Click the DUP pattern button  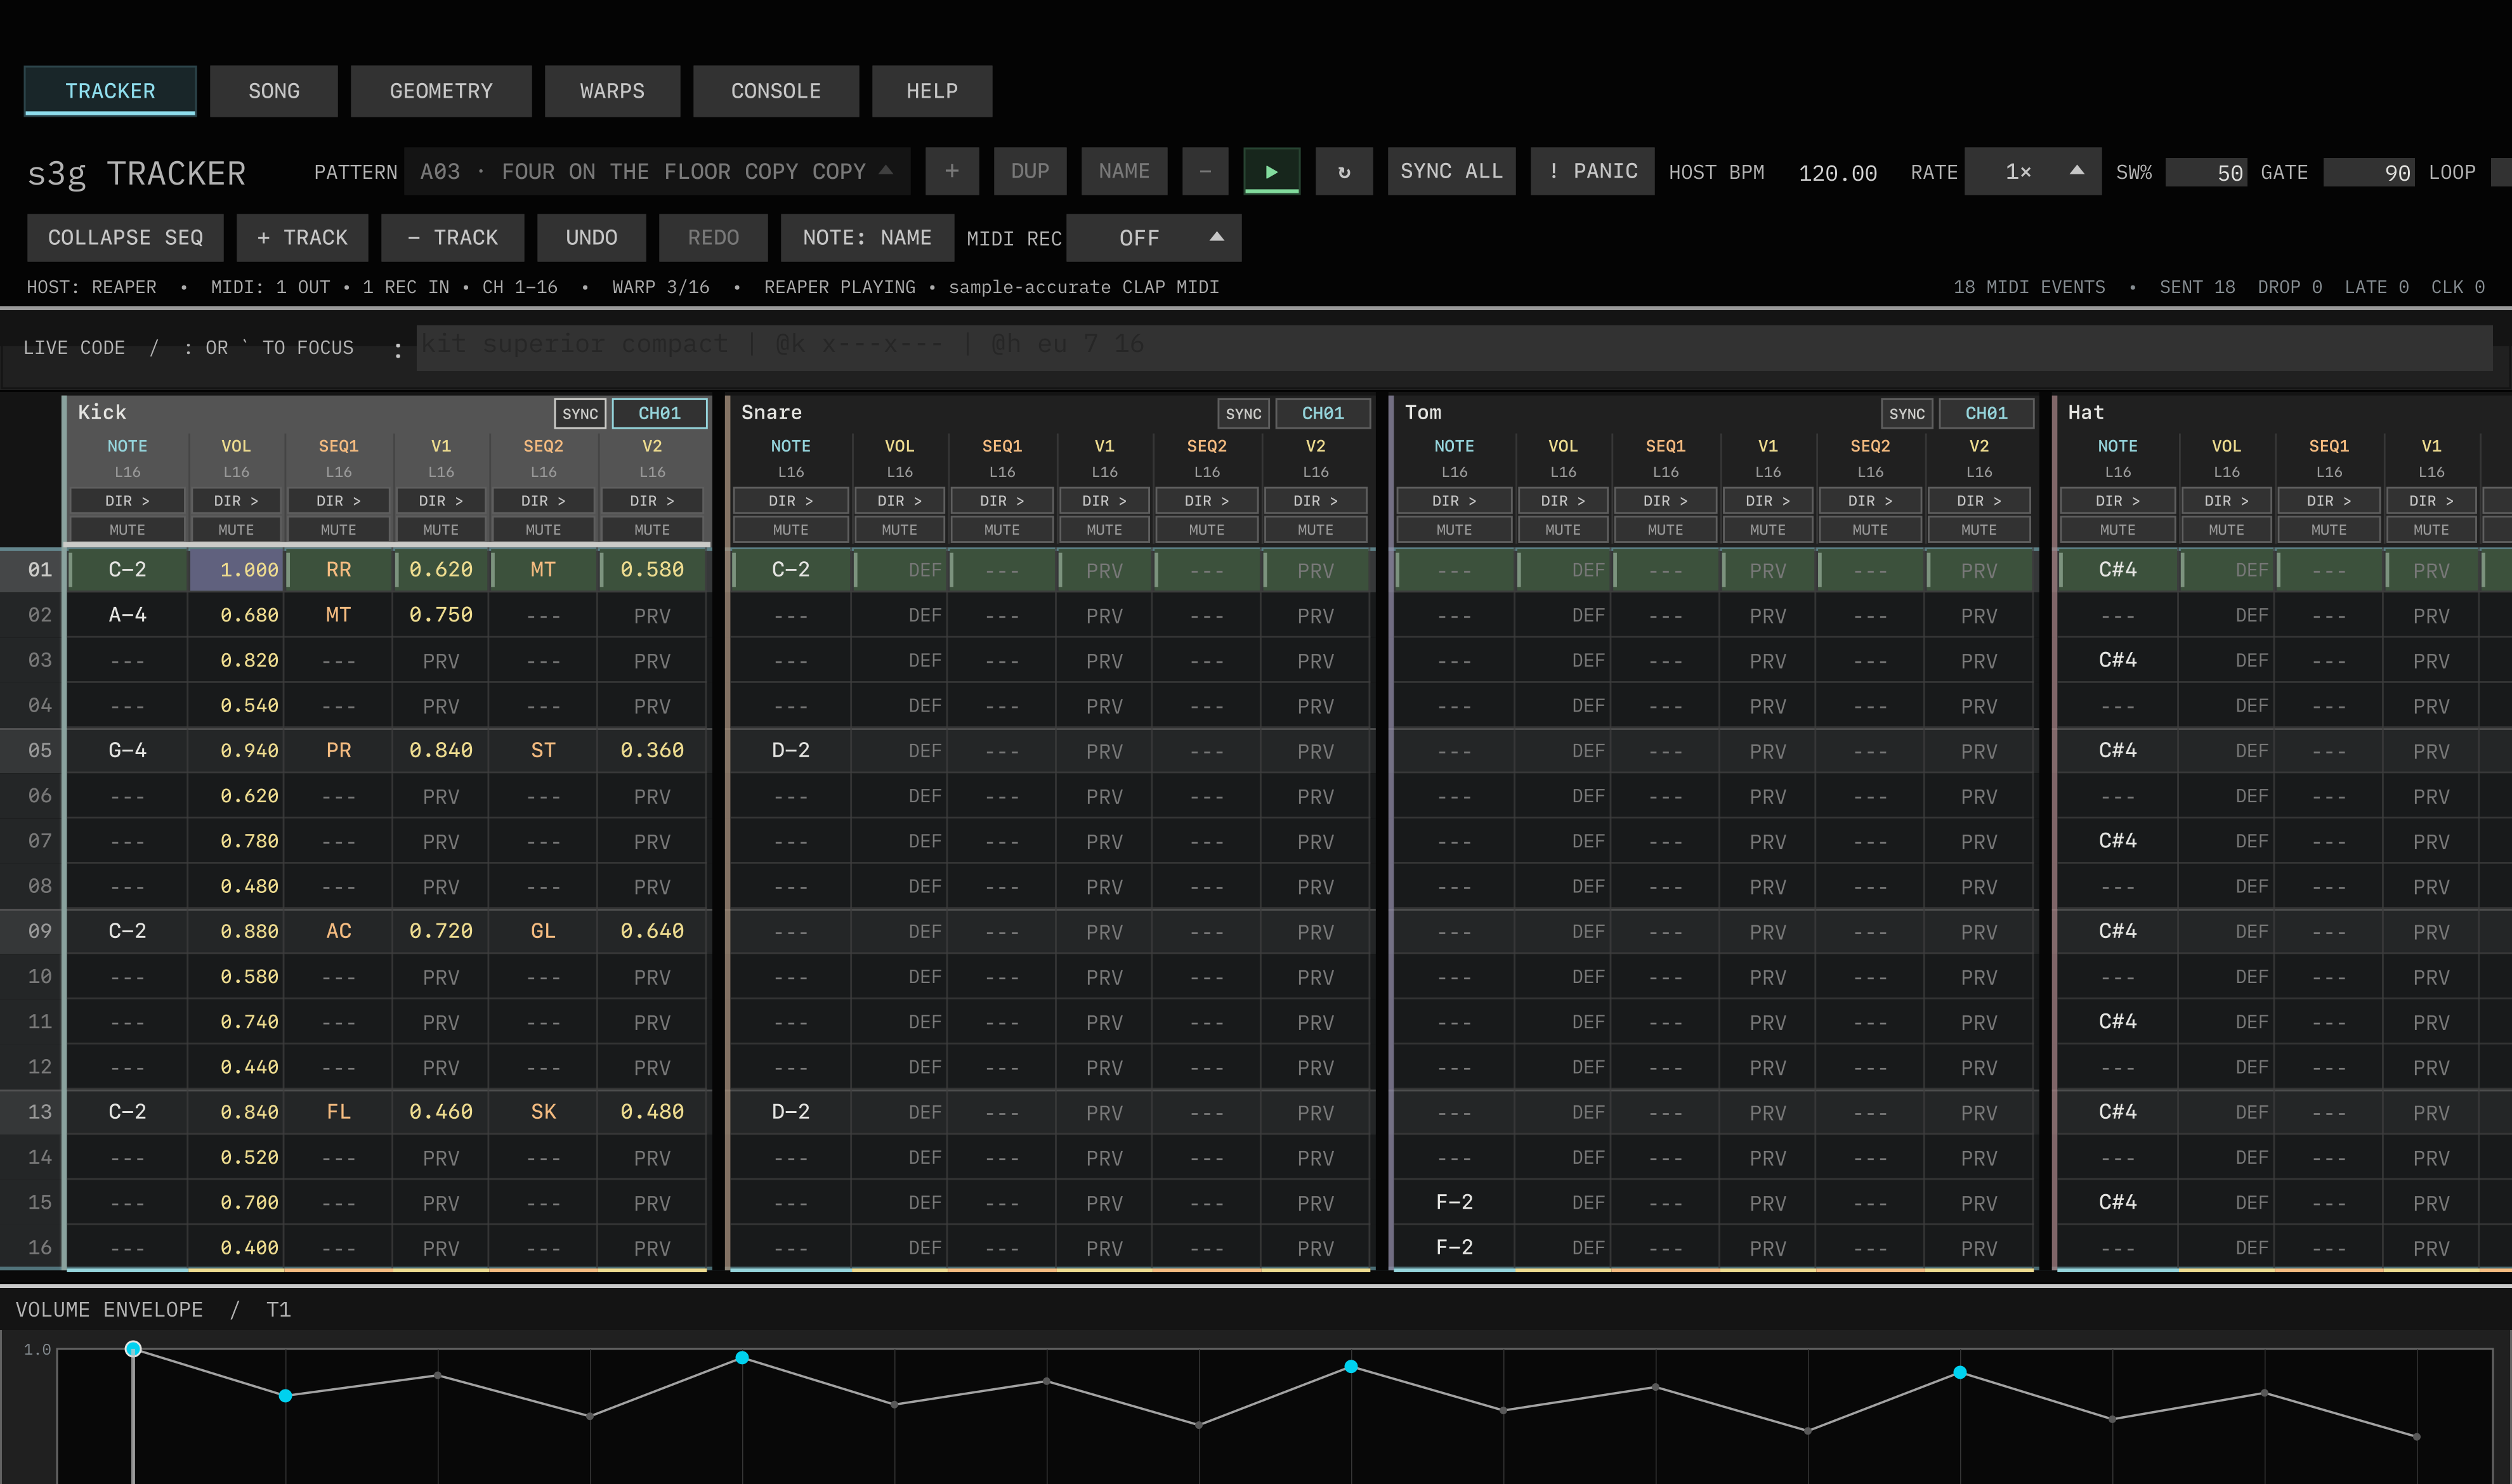click(x=1030, y=171)
